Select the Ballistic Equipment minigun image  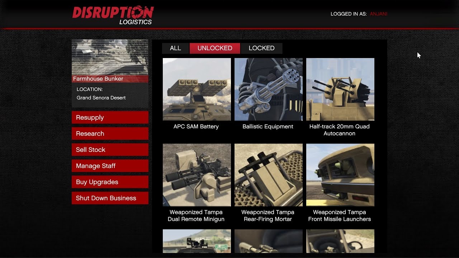coord(269,89)
